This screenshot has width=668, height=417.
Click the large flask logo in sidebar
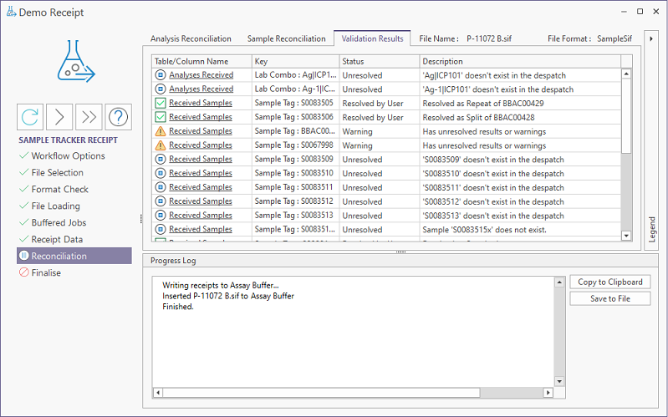pos(76,61)
